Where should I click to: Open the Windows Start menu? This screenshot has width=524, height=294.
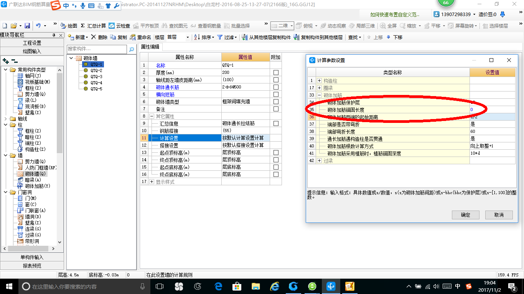click(x=9, y=286)
